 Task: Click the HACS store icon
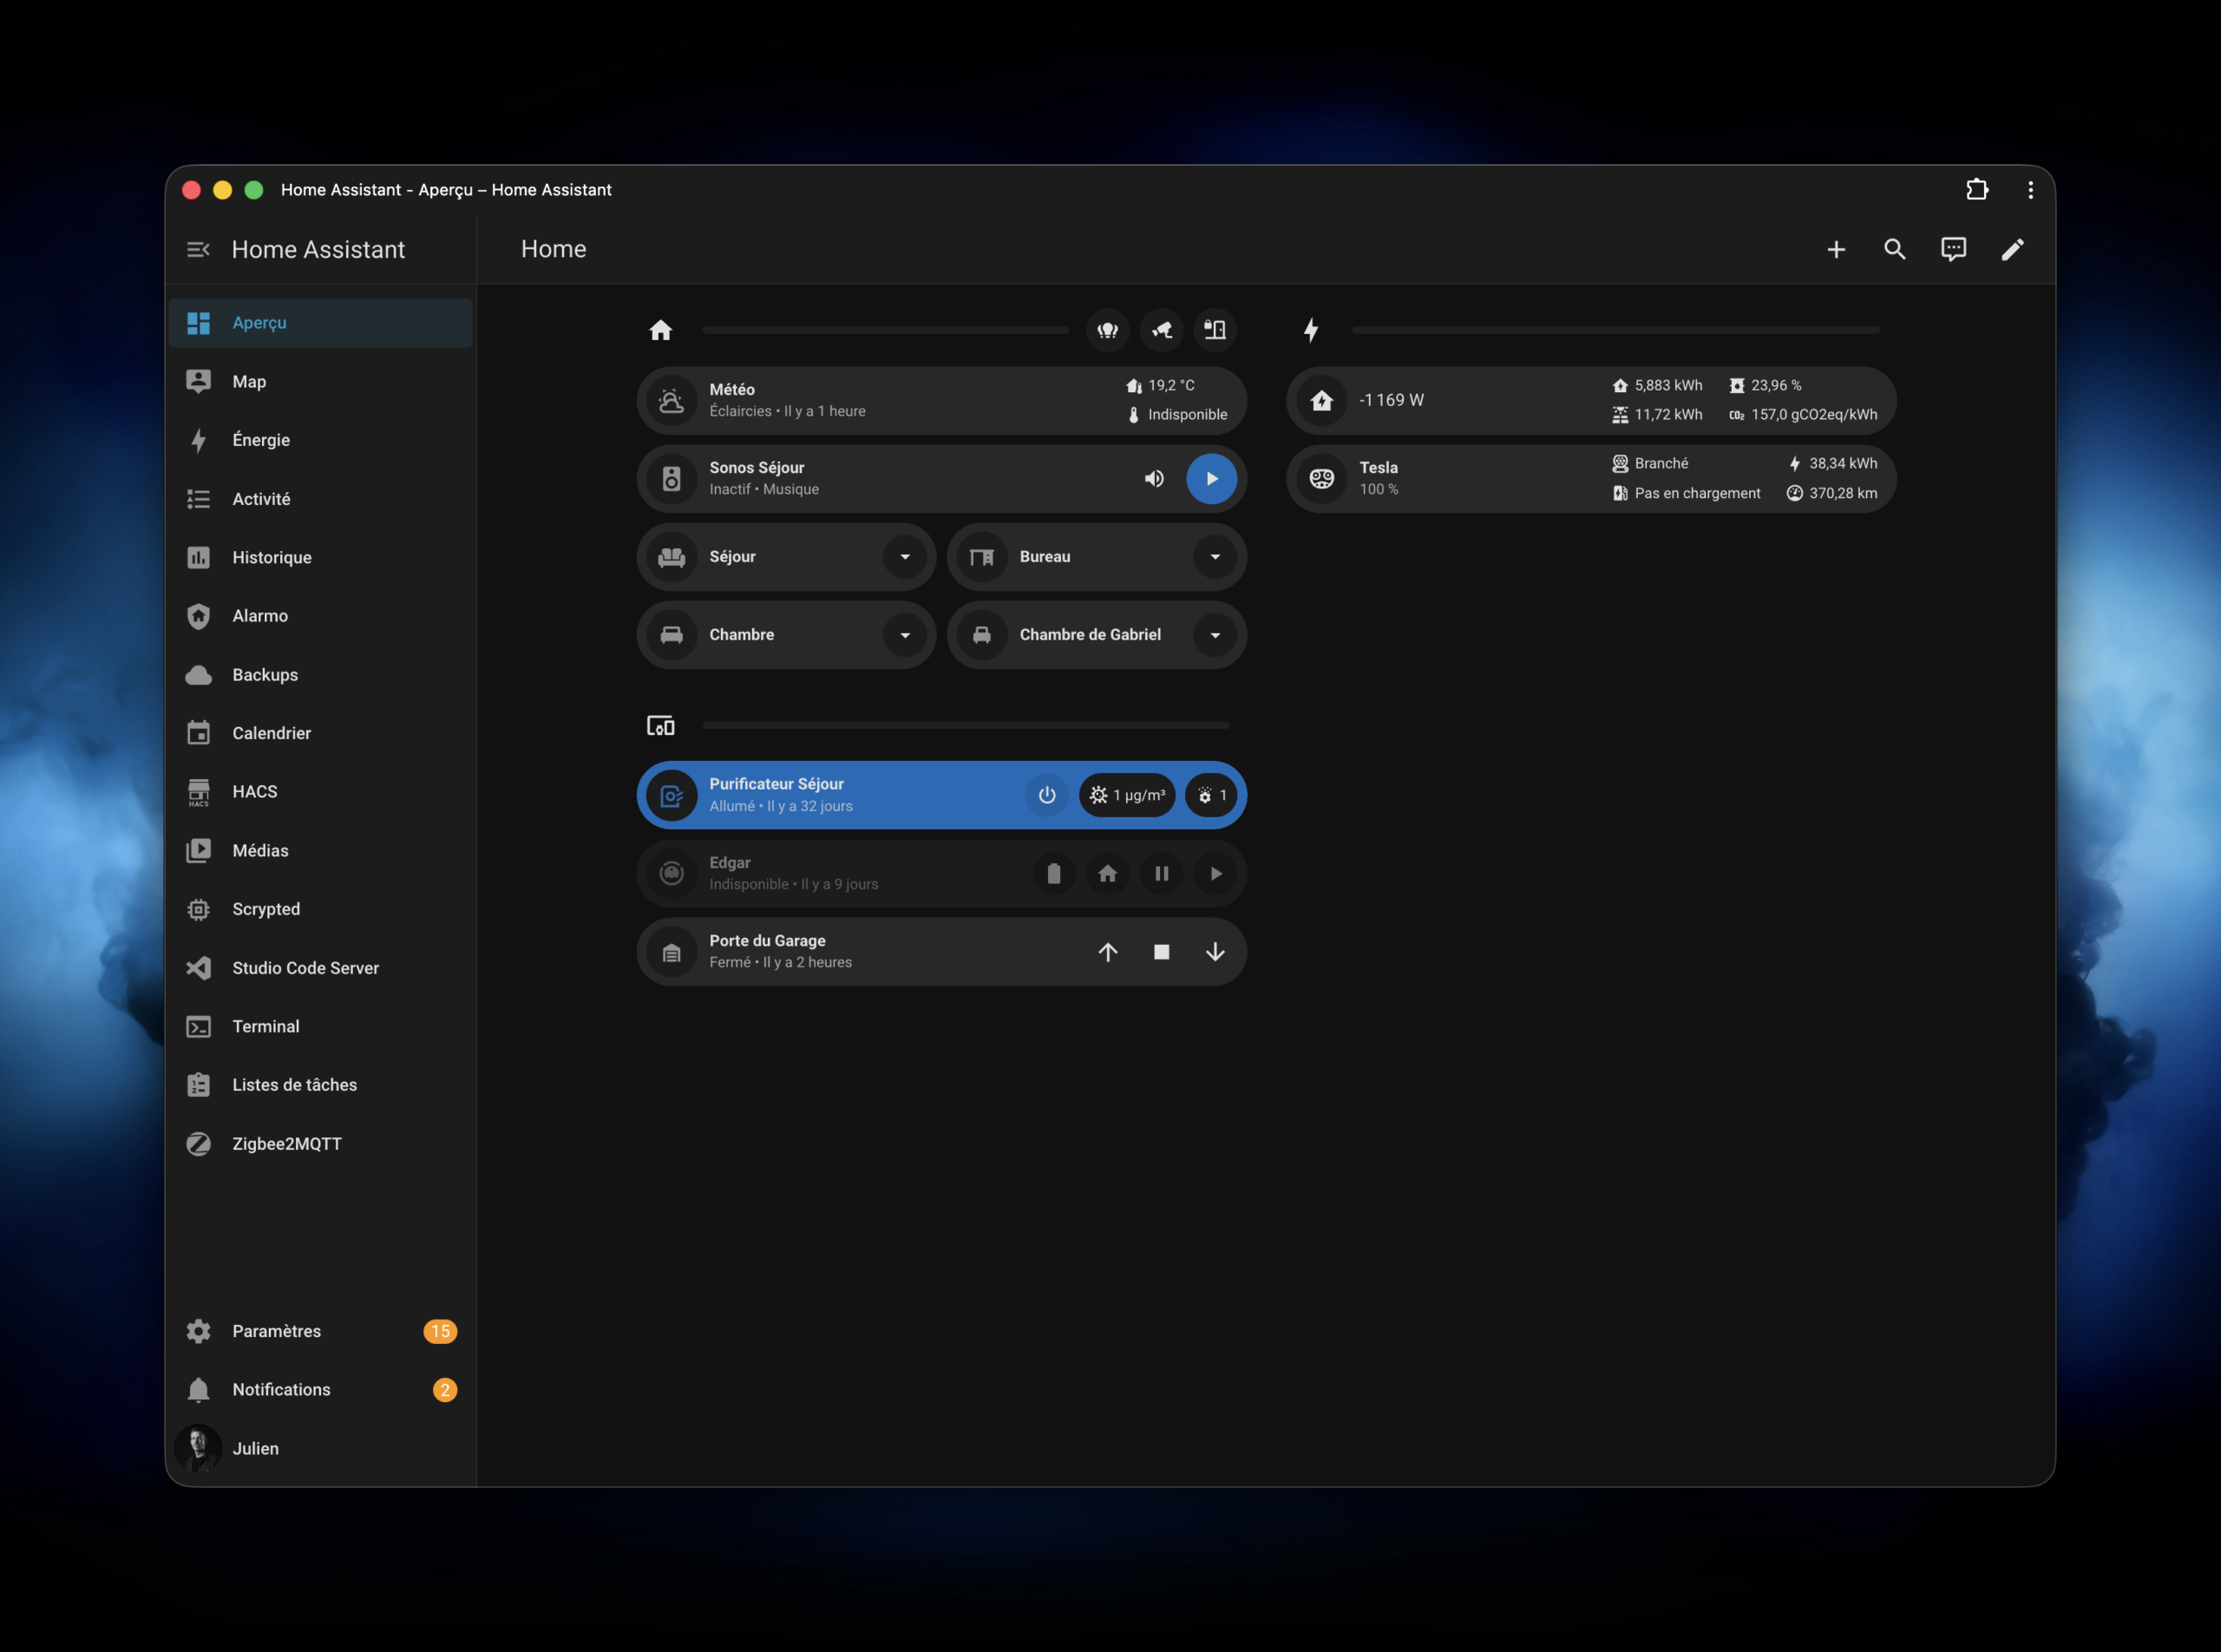[x=199, y=792]
